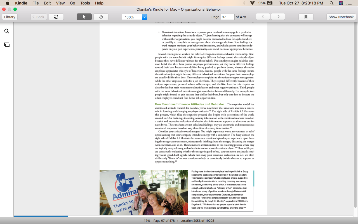Open the Apple menu

coord(8,3)
